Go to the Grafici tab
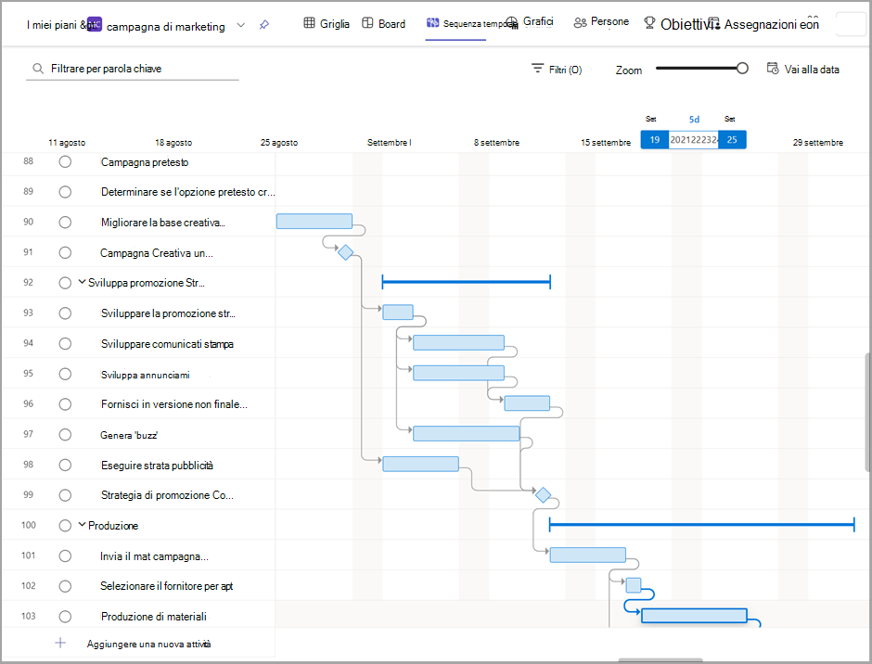Screen dimensions: 872x664 (x=531, y=22)
